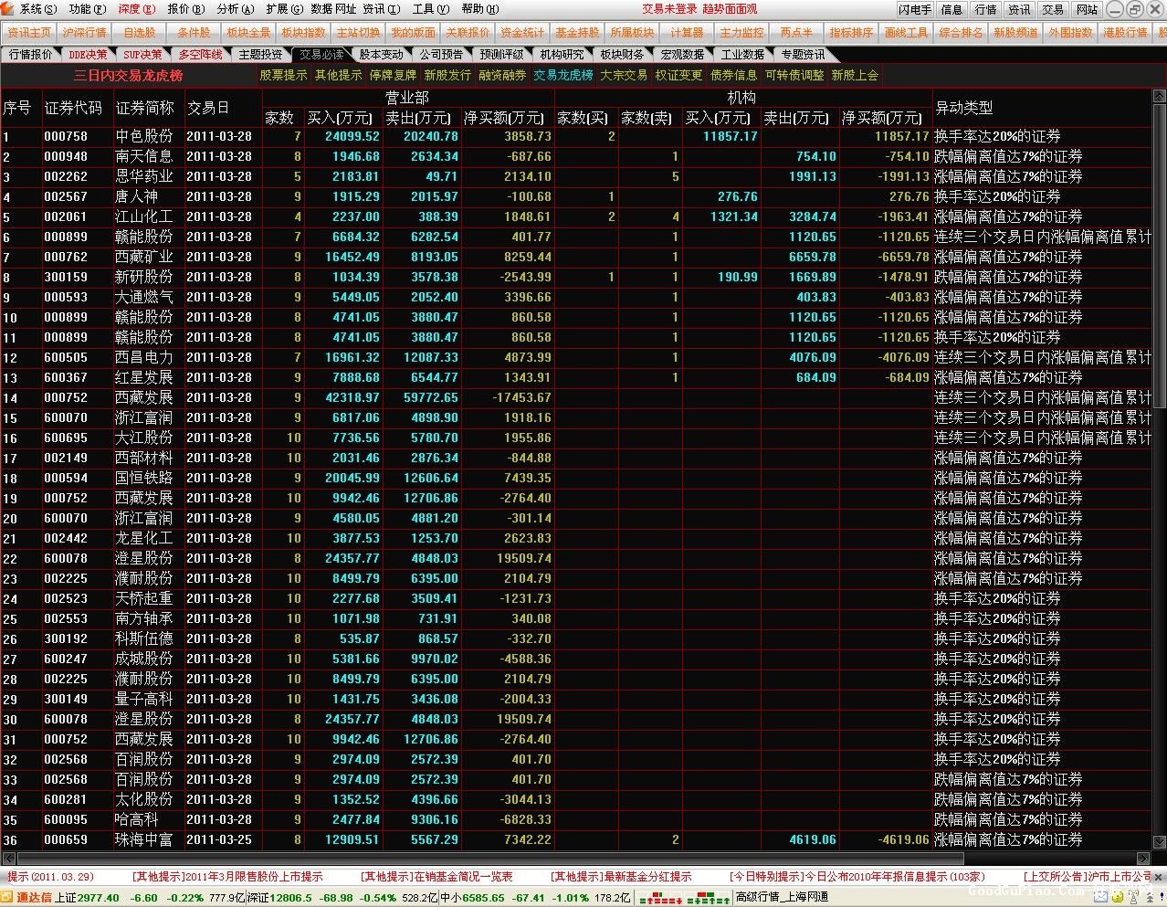
Task: Switch to the 主题投资 tab
Action: 261,55
